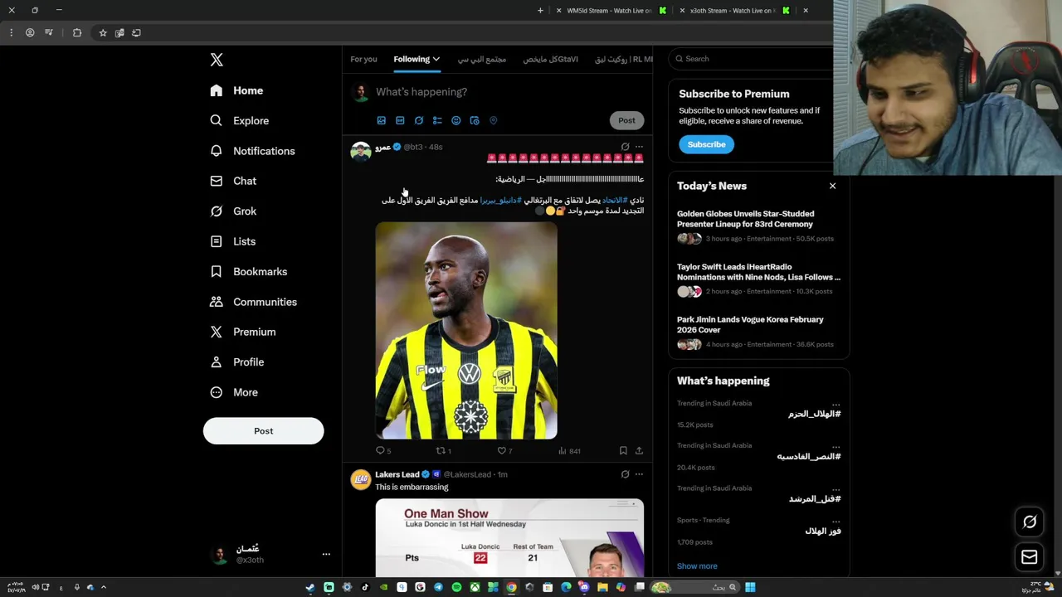Switch to the For you tab
This screenshot has height=597, width=1062.
pos(363,59)
